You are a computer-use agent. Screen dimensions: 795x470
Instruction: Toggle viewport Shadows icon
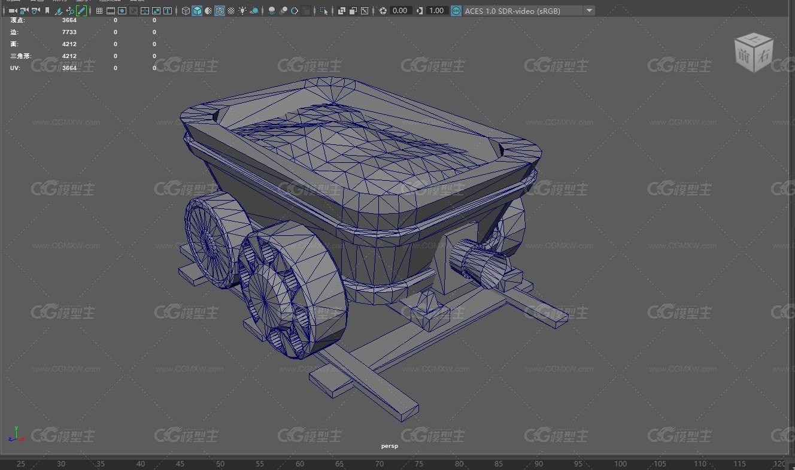click(x=254, y=11)
